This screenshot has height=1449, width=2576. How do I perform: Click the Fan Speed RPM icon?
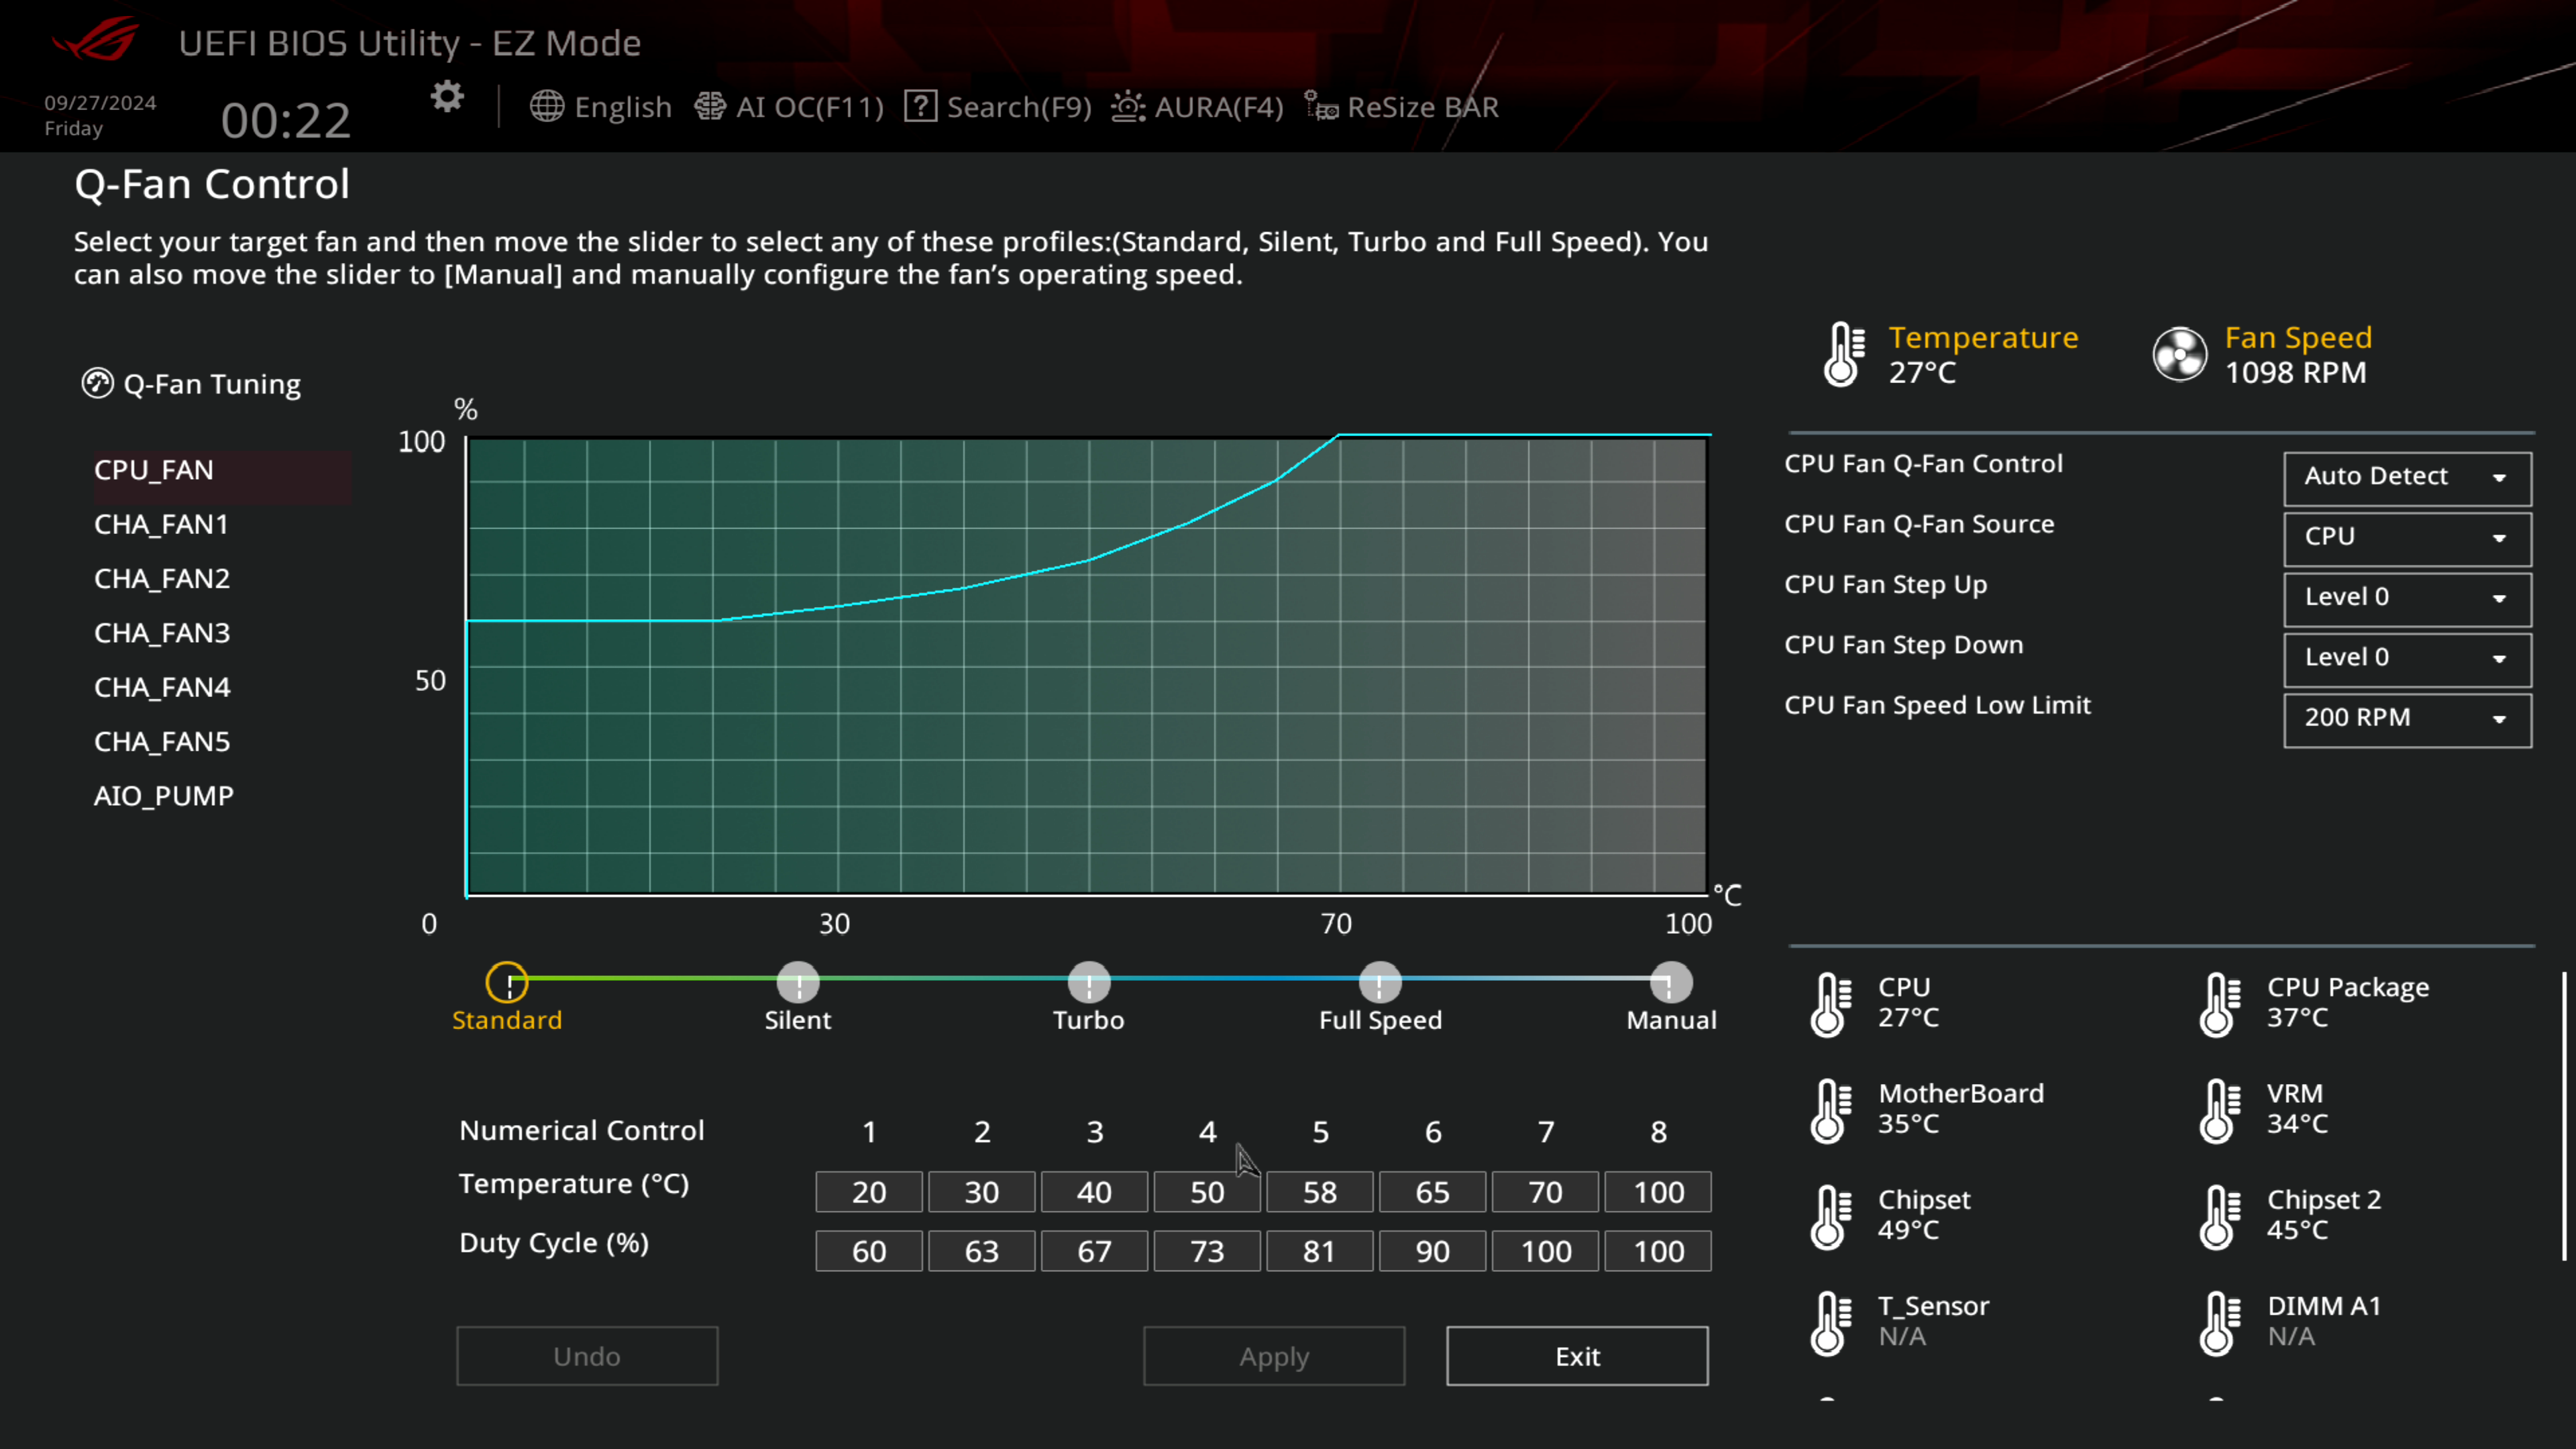click(2178, 352)
